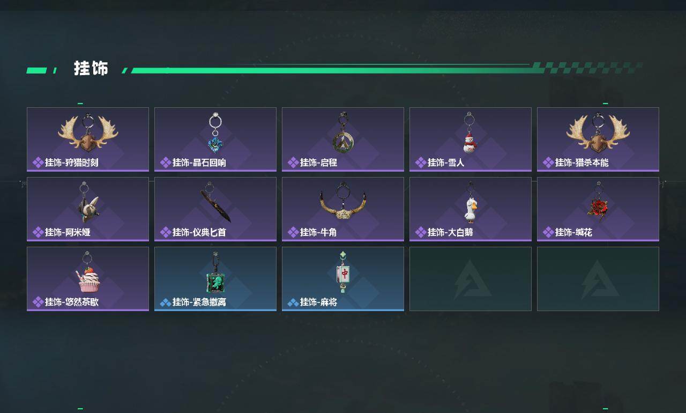Choose the 挂饰-晶石回响 crystal charm

coord(215,139)
